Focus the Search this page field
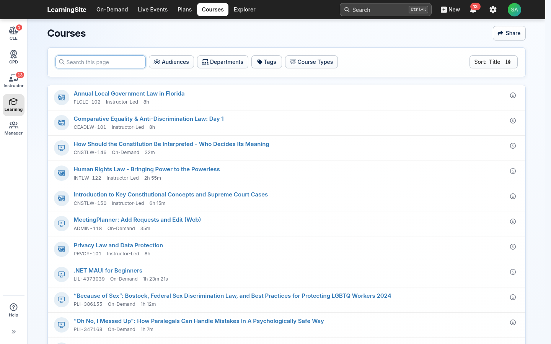 click(101, 62)
